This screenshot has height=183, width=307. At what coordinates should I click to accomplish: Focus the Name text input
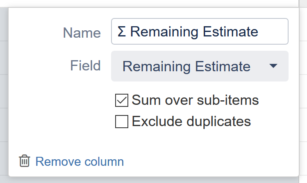[200, 32]
